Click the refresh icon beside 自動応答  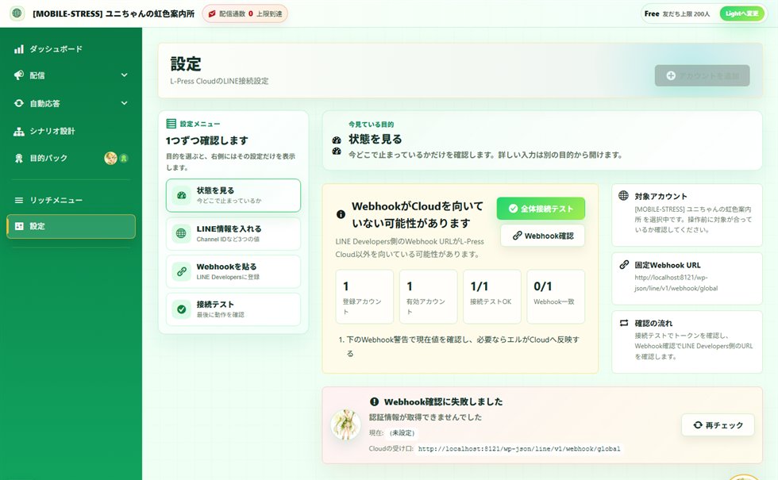point(19,103)
